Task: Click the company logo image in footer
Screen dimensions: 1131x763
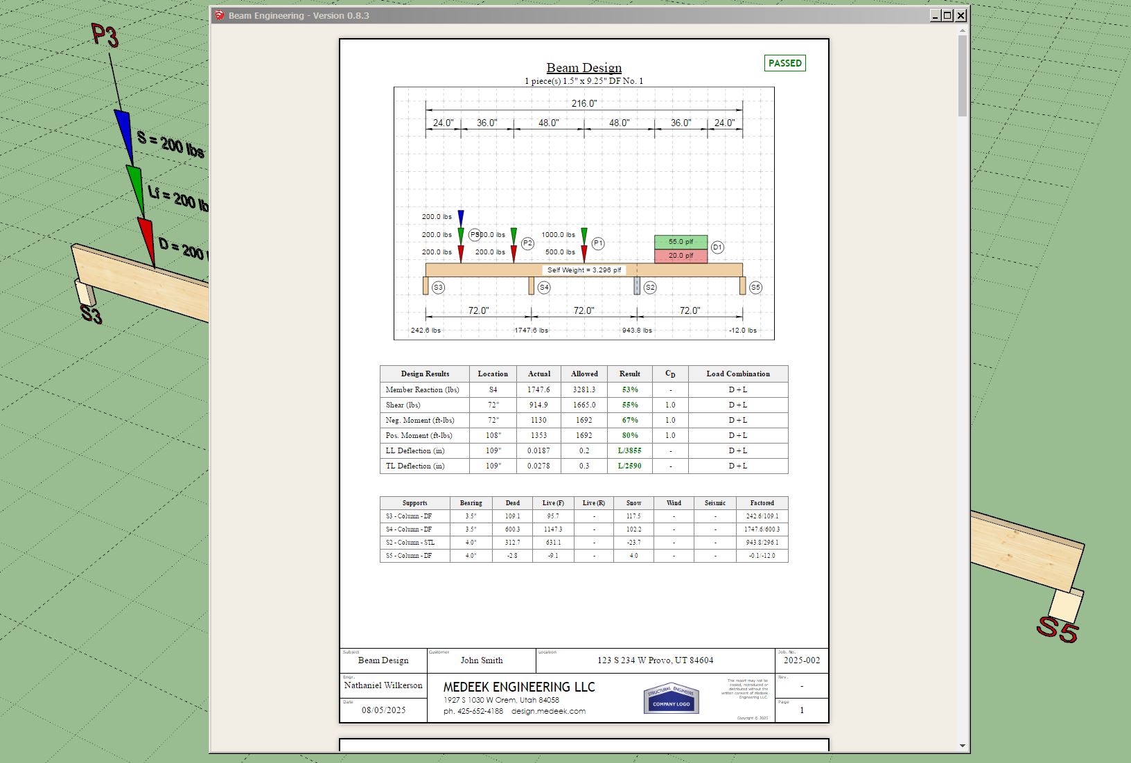Action: pos(671,699)
